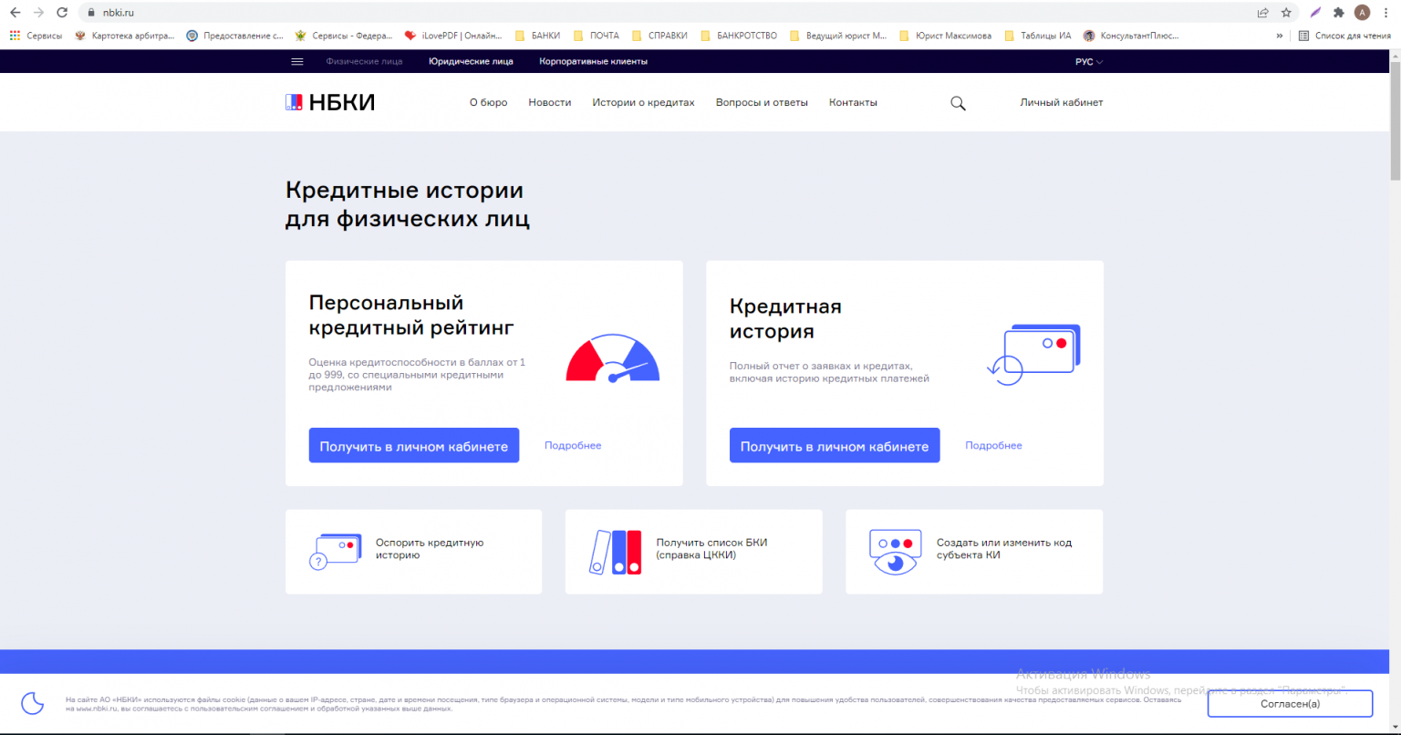
Task: Click the binders icon for БКИ list
Action: click(x=616, y=552)
